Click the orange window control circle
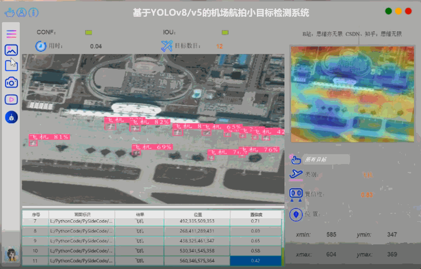 [x=398, y=11]
